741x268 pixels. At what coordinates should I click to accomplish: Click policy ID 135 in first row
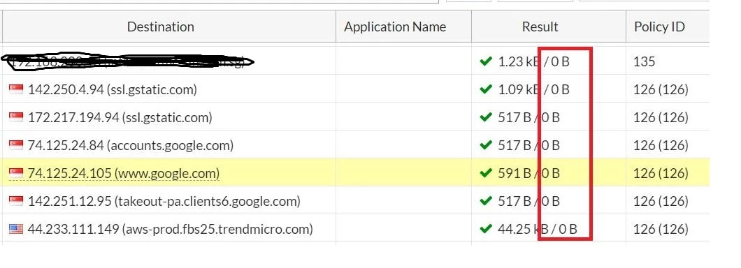(645, 61)
